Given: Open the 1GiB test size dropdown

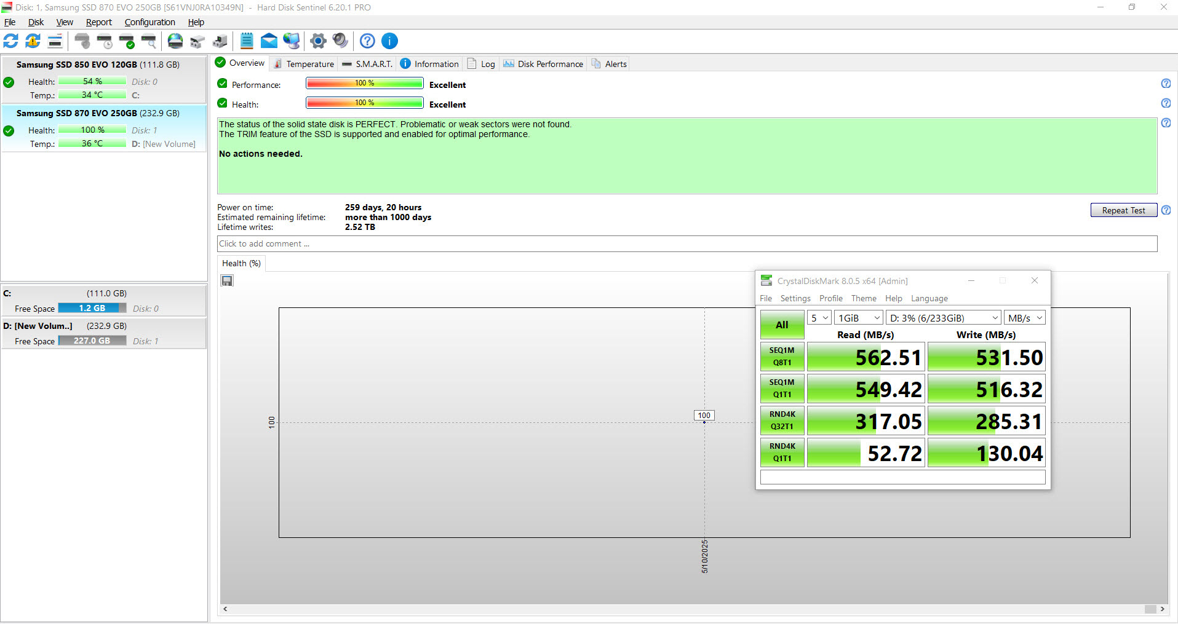Looking at the screenshot, I should coord(859,318).
